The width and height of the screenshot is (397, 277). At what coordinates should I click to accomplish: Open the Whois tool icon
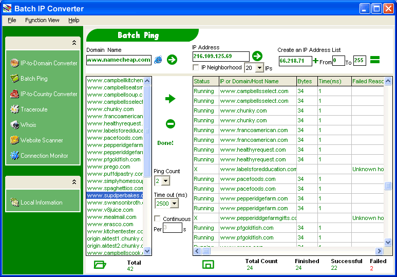(14, 125)
